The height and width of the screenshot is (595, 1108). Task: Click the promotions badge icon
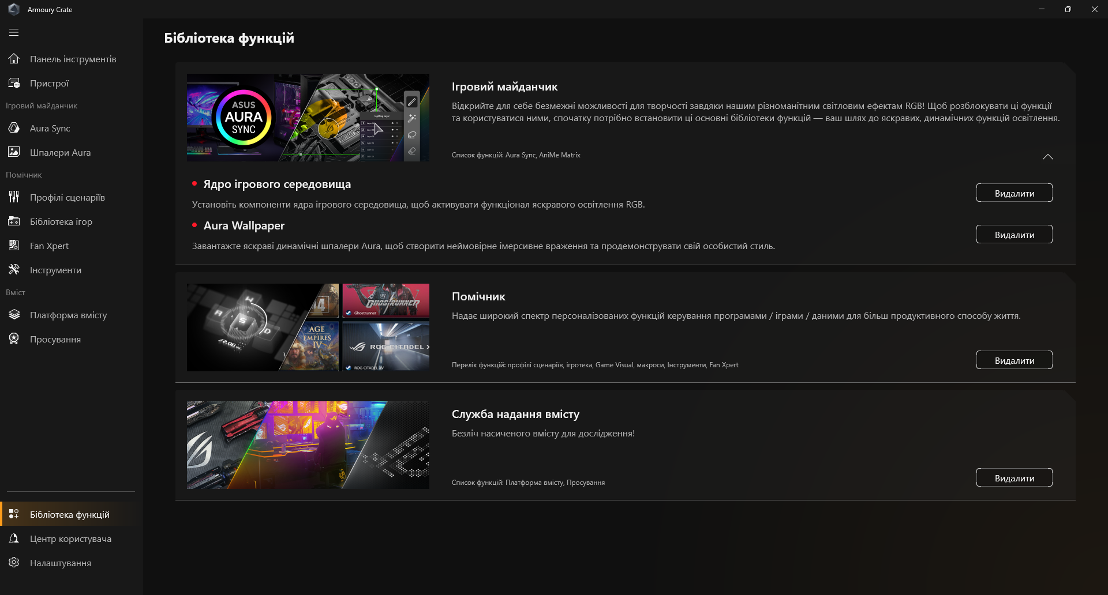pyautogui.click(x=14, y=339)
